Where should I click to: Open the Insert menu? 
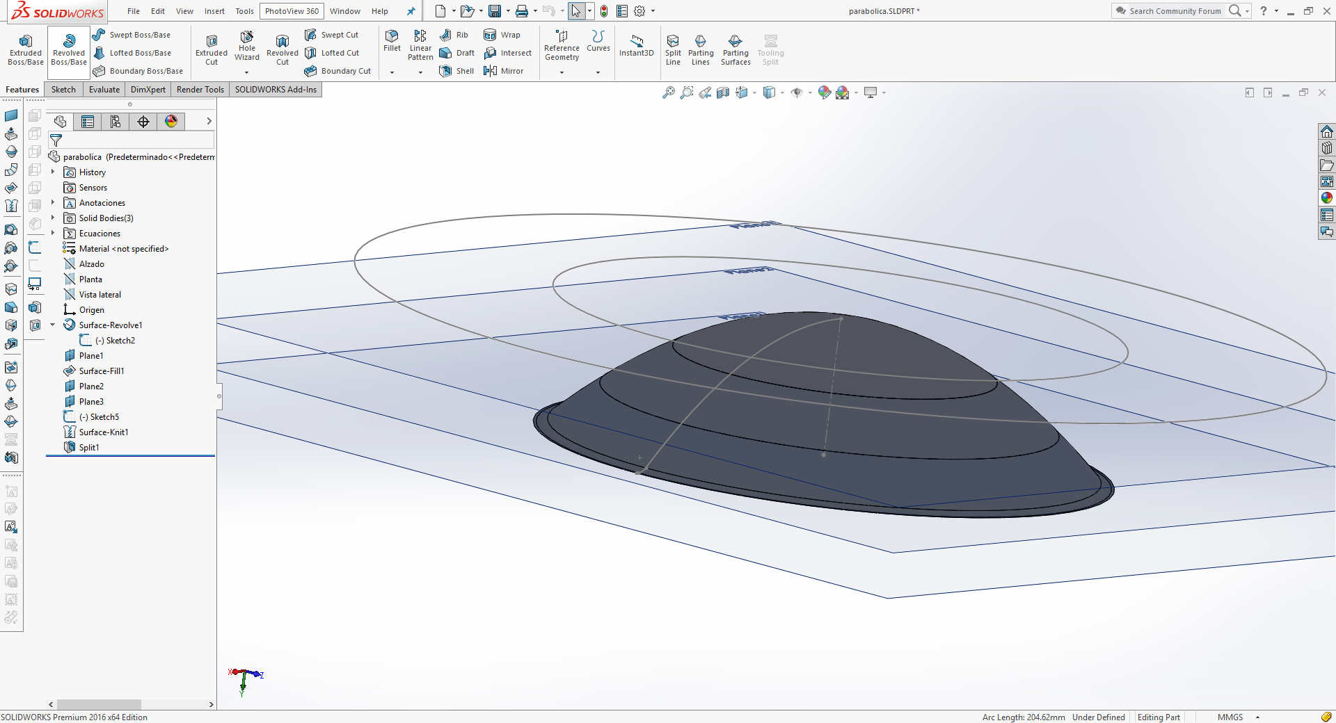[214, 11]
